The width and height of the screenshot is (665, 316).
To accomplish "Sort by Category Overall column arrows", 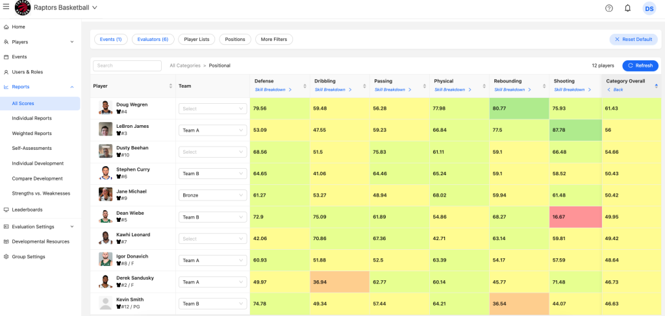I will tap(655, 86).
